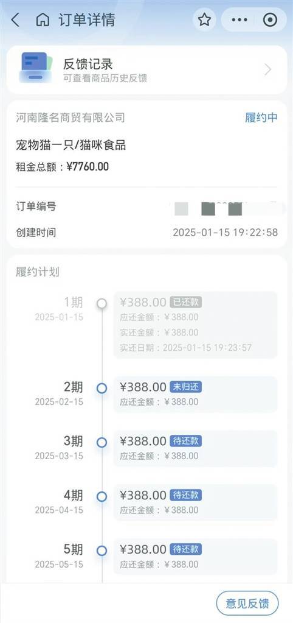Open the 反馈记录 document icon

click(36, 67)
